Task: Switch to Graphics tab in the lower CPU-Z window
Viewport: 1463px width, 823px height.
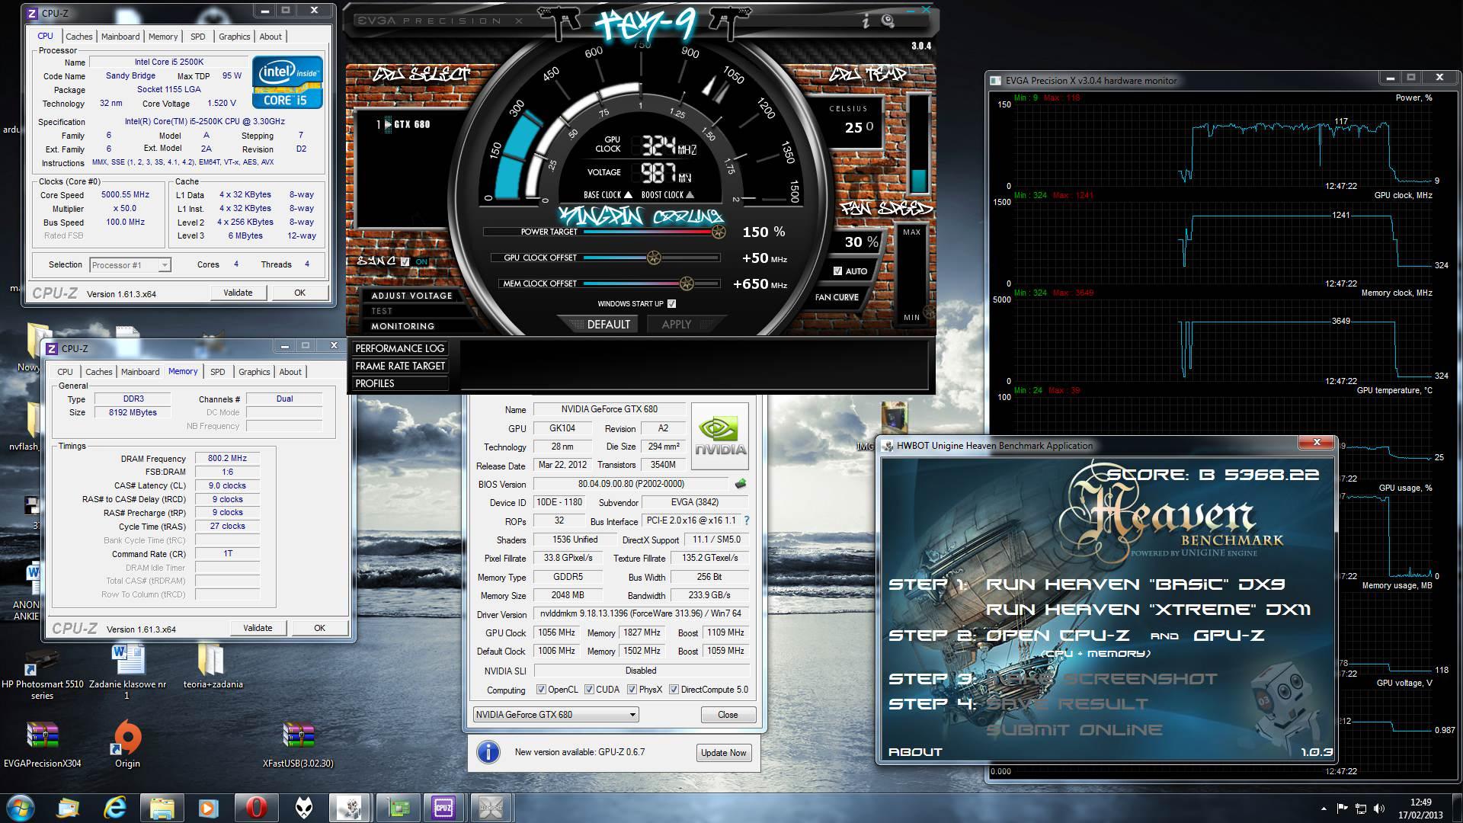Action: pyautogui.click(x=255, y=372)
